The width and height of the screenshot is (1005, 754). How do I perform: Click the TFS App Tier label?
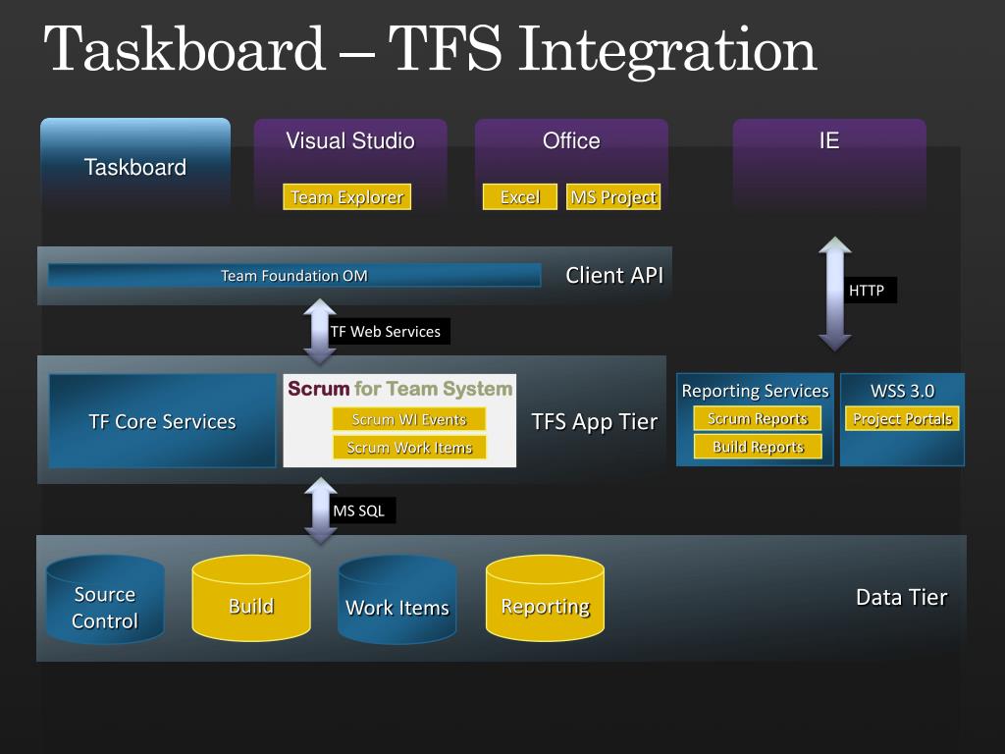(594, 421)
